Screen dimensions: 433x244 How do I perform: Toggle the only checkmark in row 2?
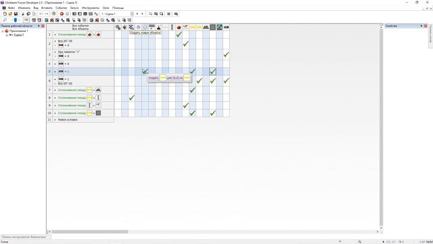(x=185, y=43)
